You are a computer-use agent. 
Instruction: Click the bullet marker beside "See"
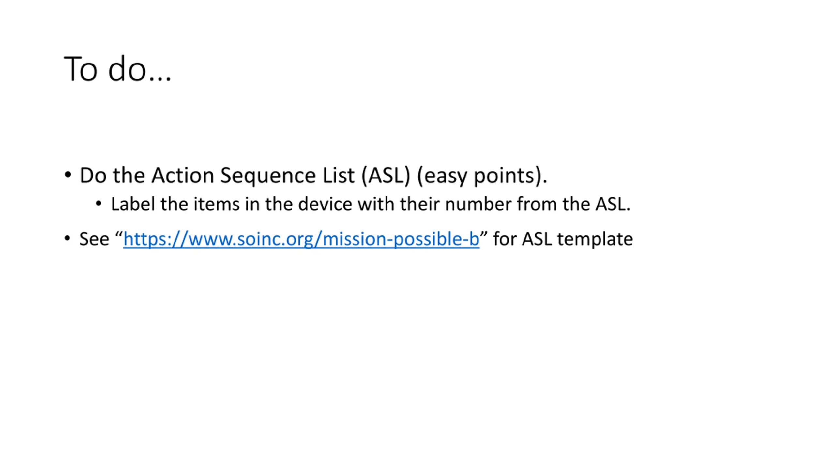point(68,238)
